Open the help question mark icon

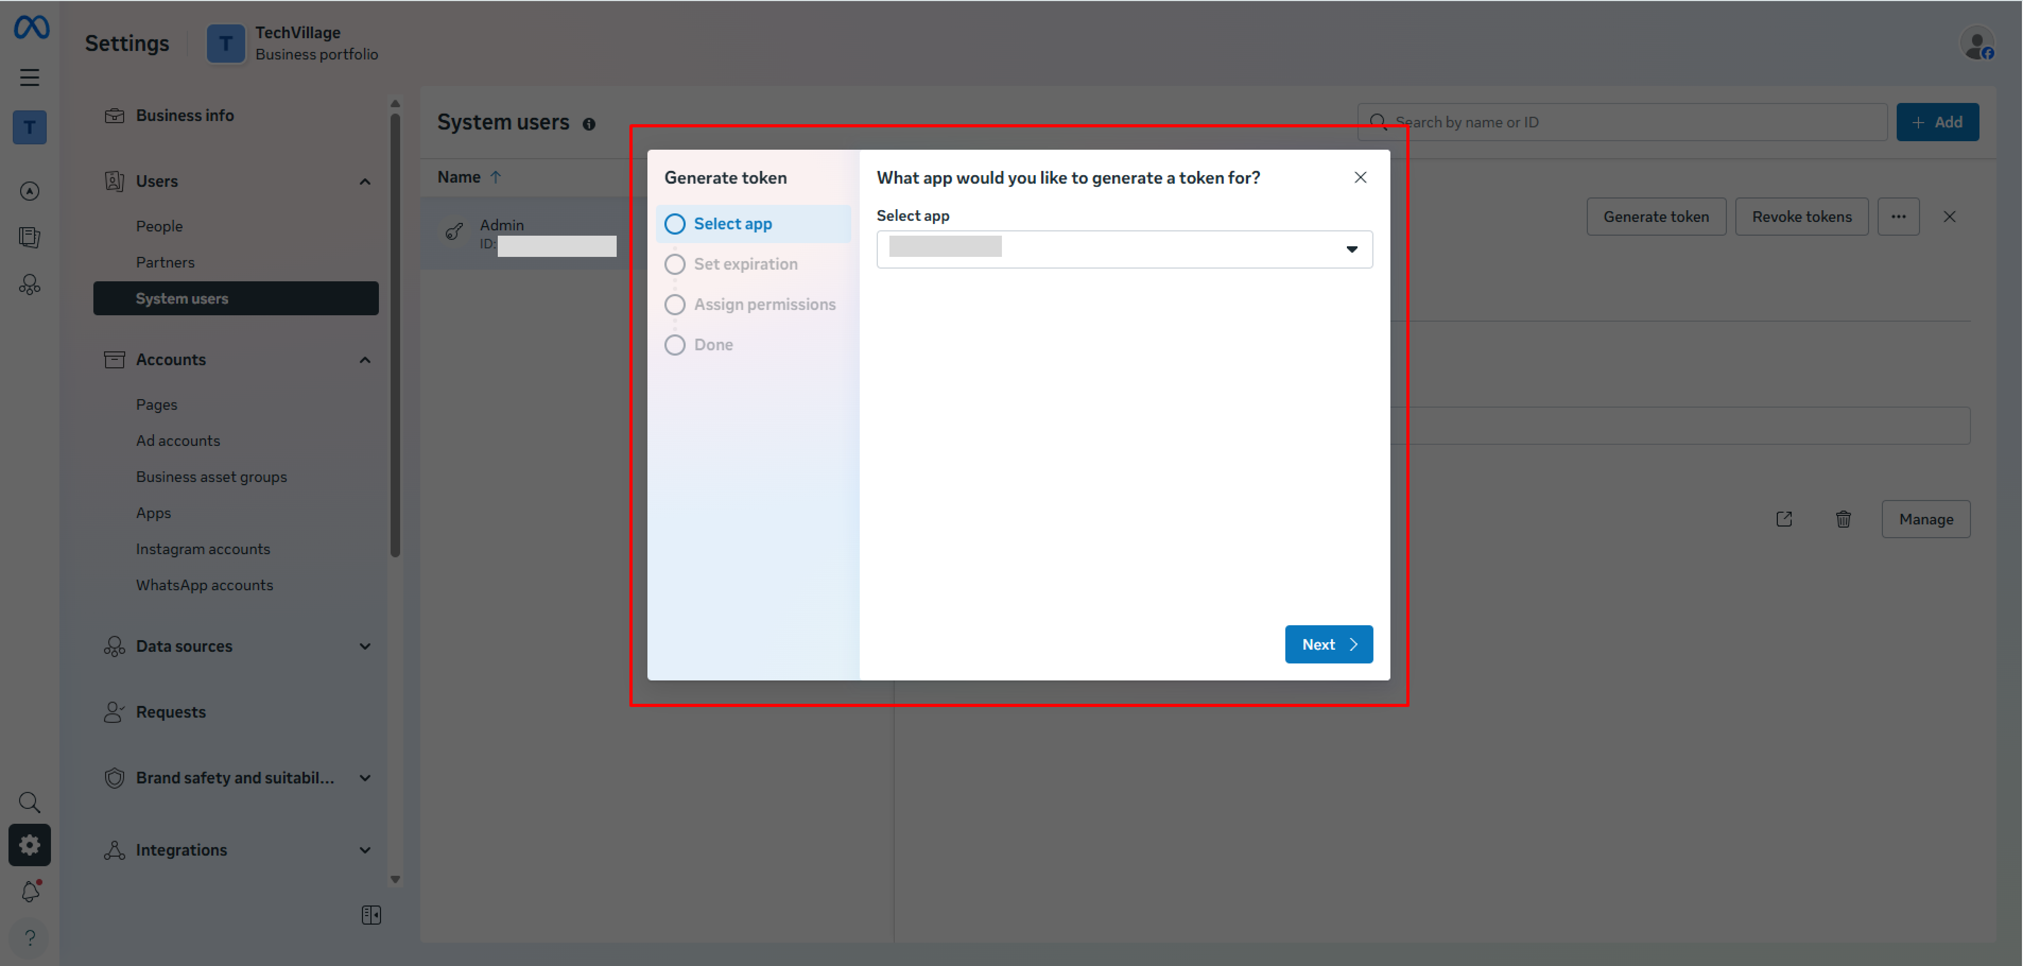tap(30, 937)
